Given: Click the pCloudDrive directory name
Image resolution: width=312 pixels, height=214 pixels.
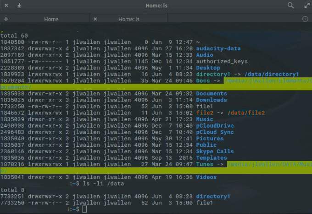Looking at the screenshot, I should 215,126.
